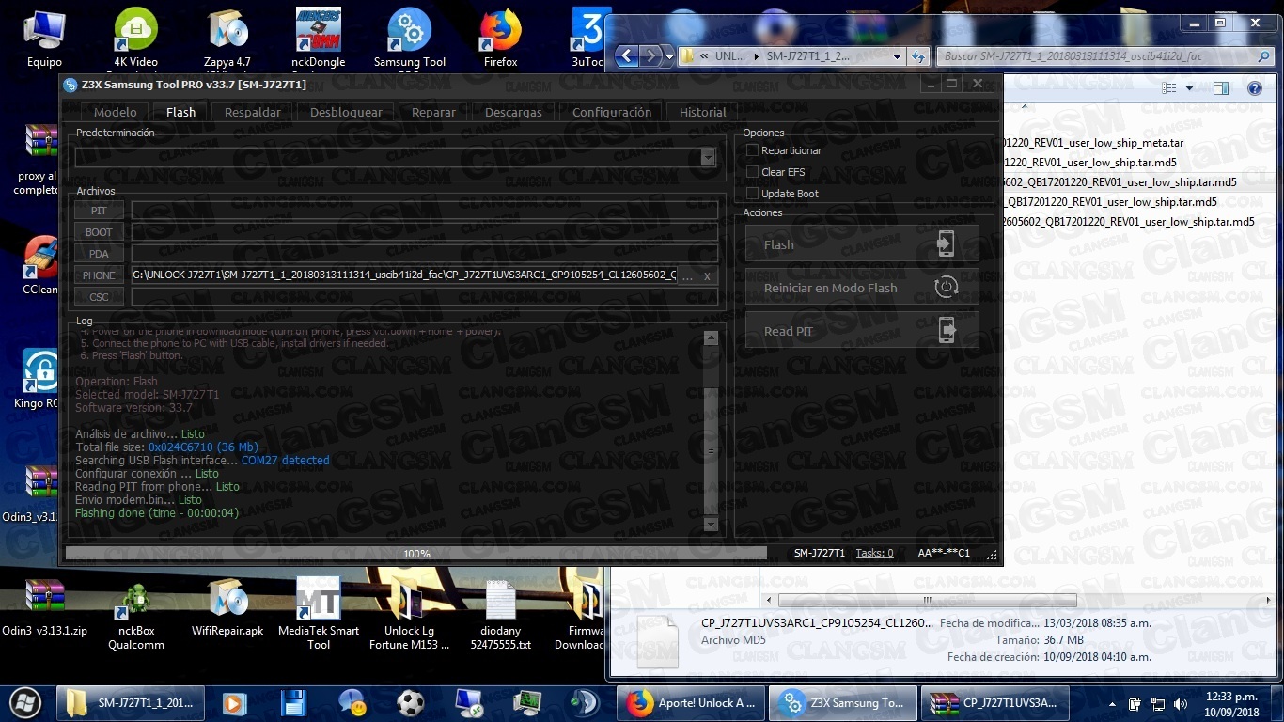The width and height of the screenshot is (1284, 722).
Task: Open the Respaldar tab
Action: 252,112
